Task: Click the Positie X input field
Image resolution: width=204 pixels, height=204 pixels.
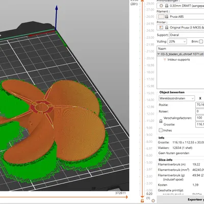Action: (x=200, y=105)
